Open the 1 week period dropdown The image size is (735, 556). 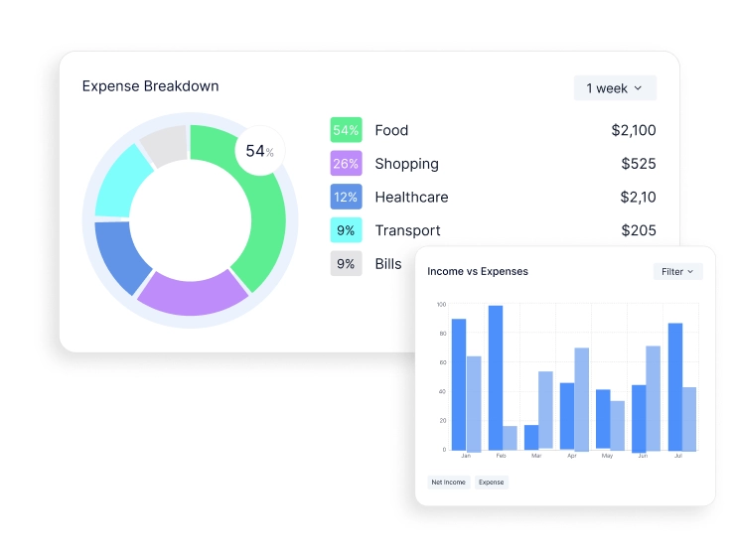click(615, 88)
